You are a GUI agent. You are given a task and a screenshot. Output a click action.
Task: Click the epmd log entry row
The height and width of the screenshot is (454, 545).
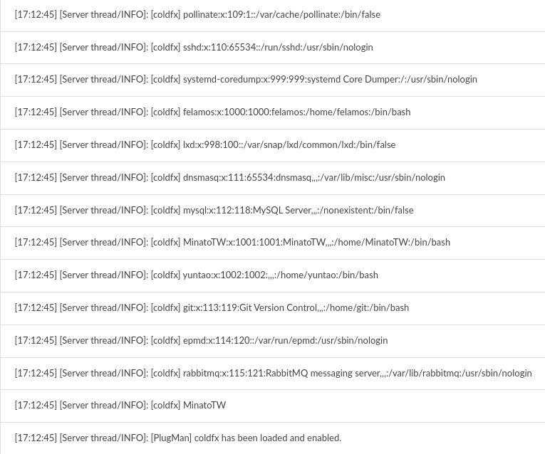point(201,340)
